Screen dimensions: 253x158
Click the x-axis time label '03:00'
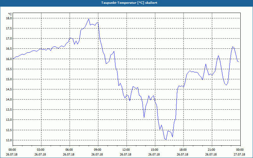click(41, 150)
